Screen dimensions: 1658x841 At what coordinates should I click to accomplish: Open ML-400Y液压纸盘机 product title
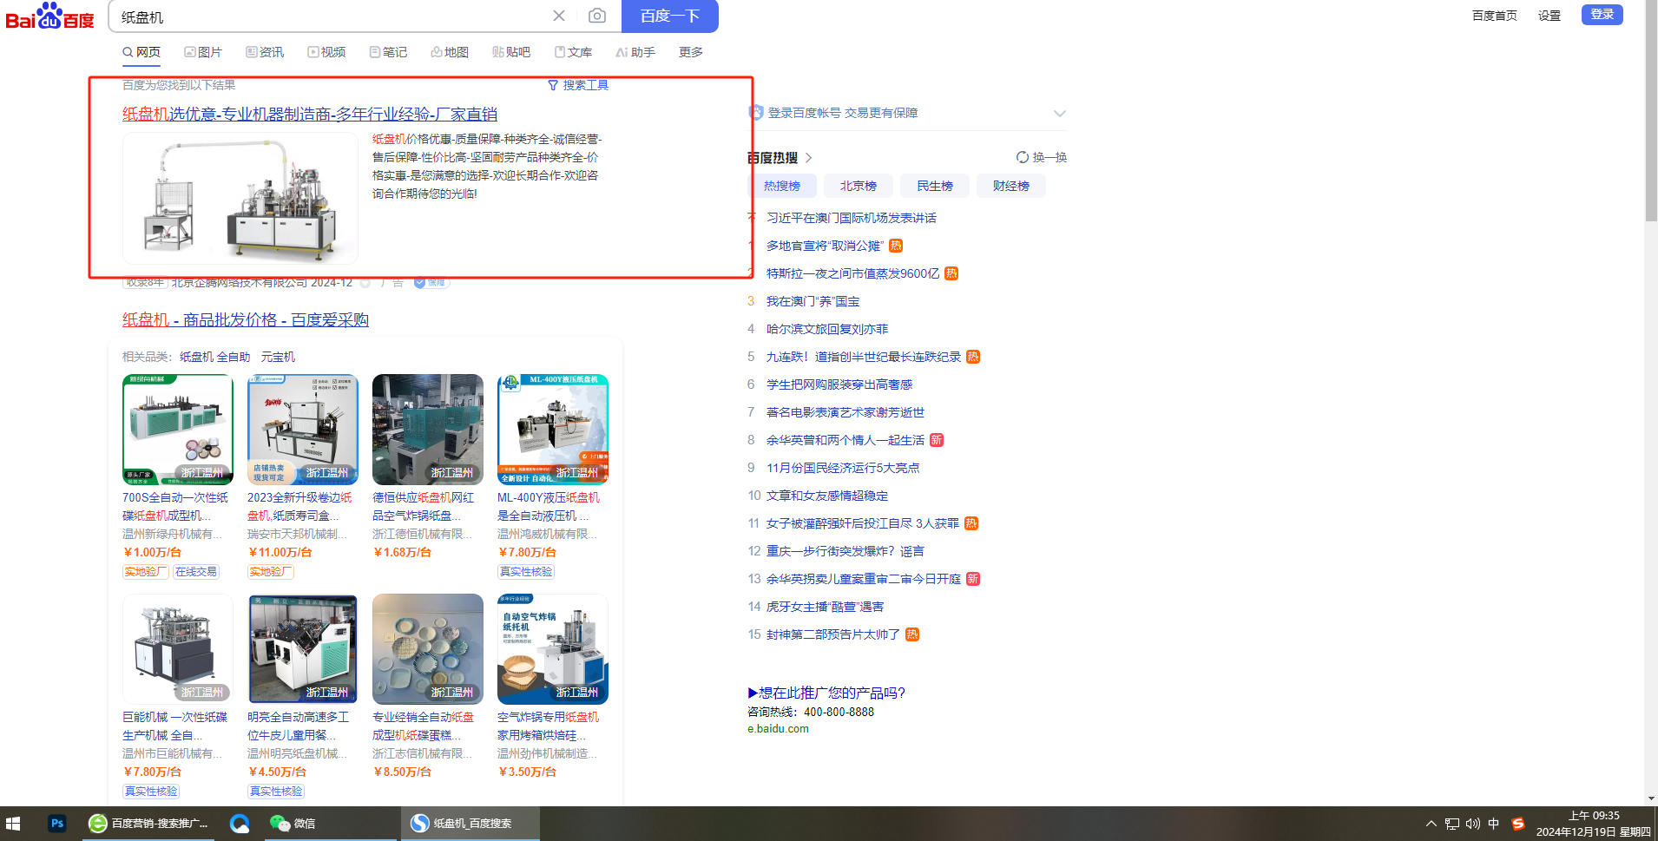[x=549, y=506]
